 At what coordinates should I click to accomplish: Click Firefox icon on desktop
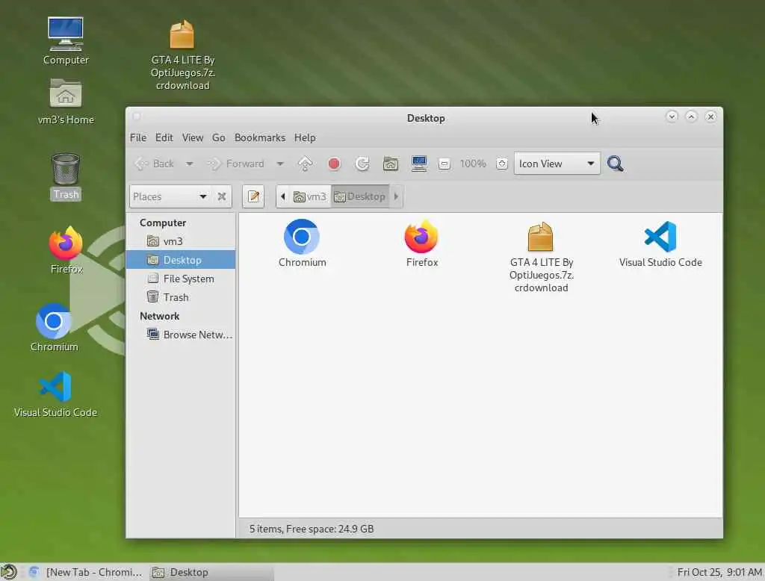click(x=66, y=250)
